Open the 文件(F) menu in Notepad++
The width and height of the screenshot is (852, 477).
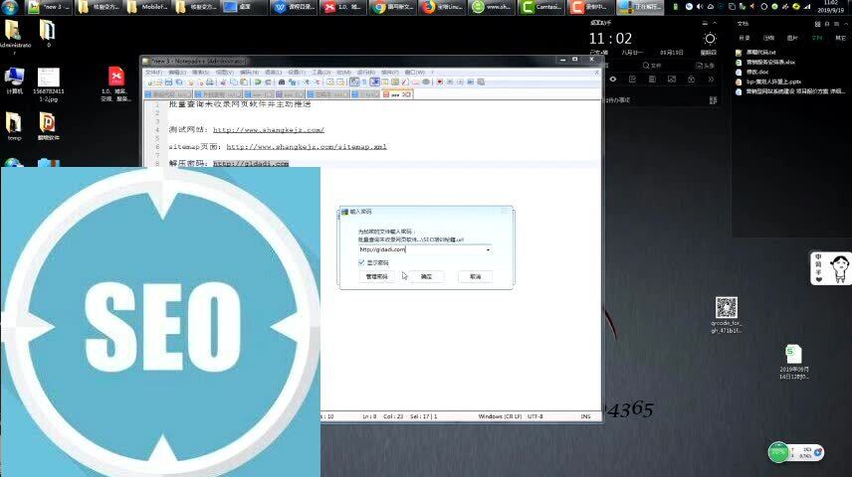point(153,73)
